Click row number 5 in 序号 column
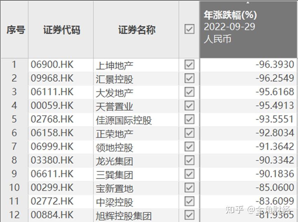This screenshot has height=222, width=298. (x=14, y=119)
